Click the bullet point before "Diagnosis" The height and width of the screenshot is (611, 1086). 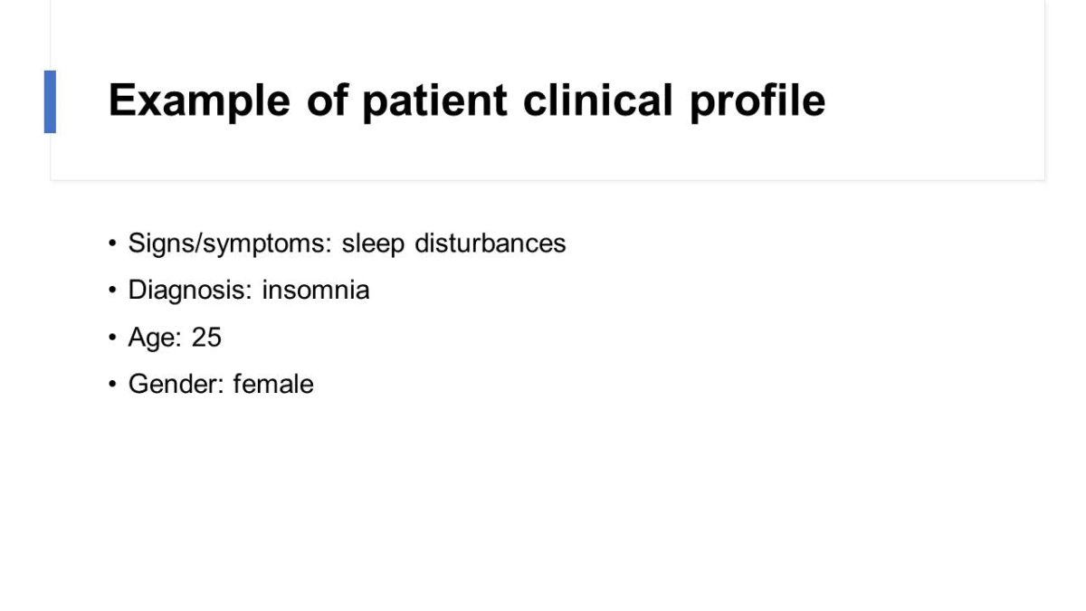tap(112, 291)
